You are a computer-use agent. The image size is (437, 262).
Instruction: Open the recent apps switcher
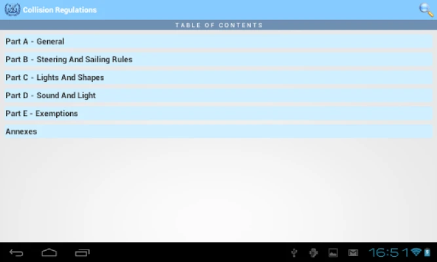pyautogui.click(x=83, y=252)
